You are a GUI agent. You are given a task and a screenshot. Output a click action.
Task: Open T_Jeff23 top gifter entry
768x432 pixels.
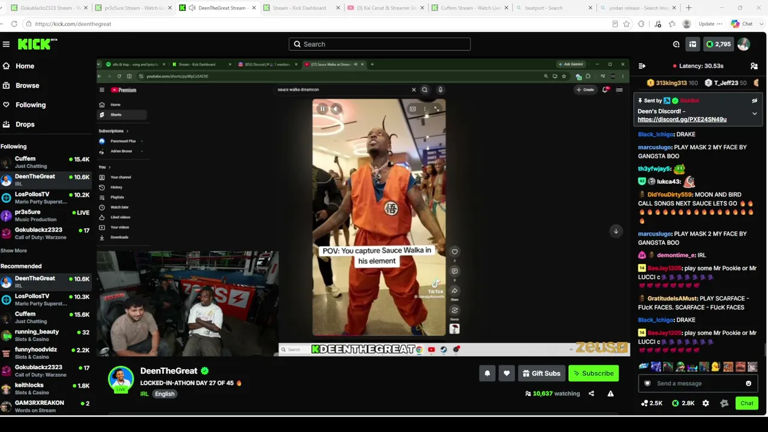point(725,83)
